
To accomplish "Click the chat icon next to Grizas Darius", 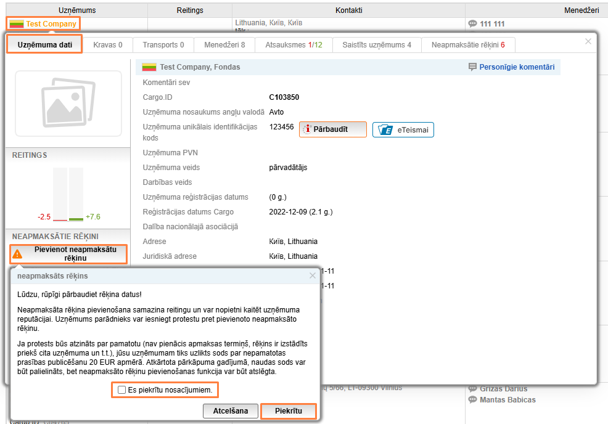I will (472, 389).
